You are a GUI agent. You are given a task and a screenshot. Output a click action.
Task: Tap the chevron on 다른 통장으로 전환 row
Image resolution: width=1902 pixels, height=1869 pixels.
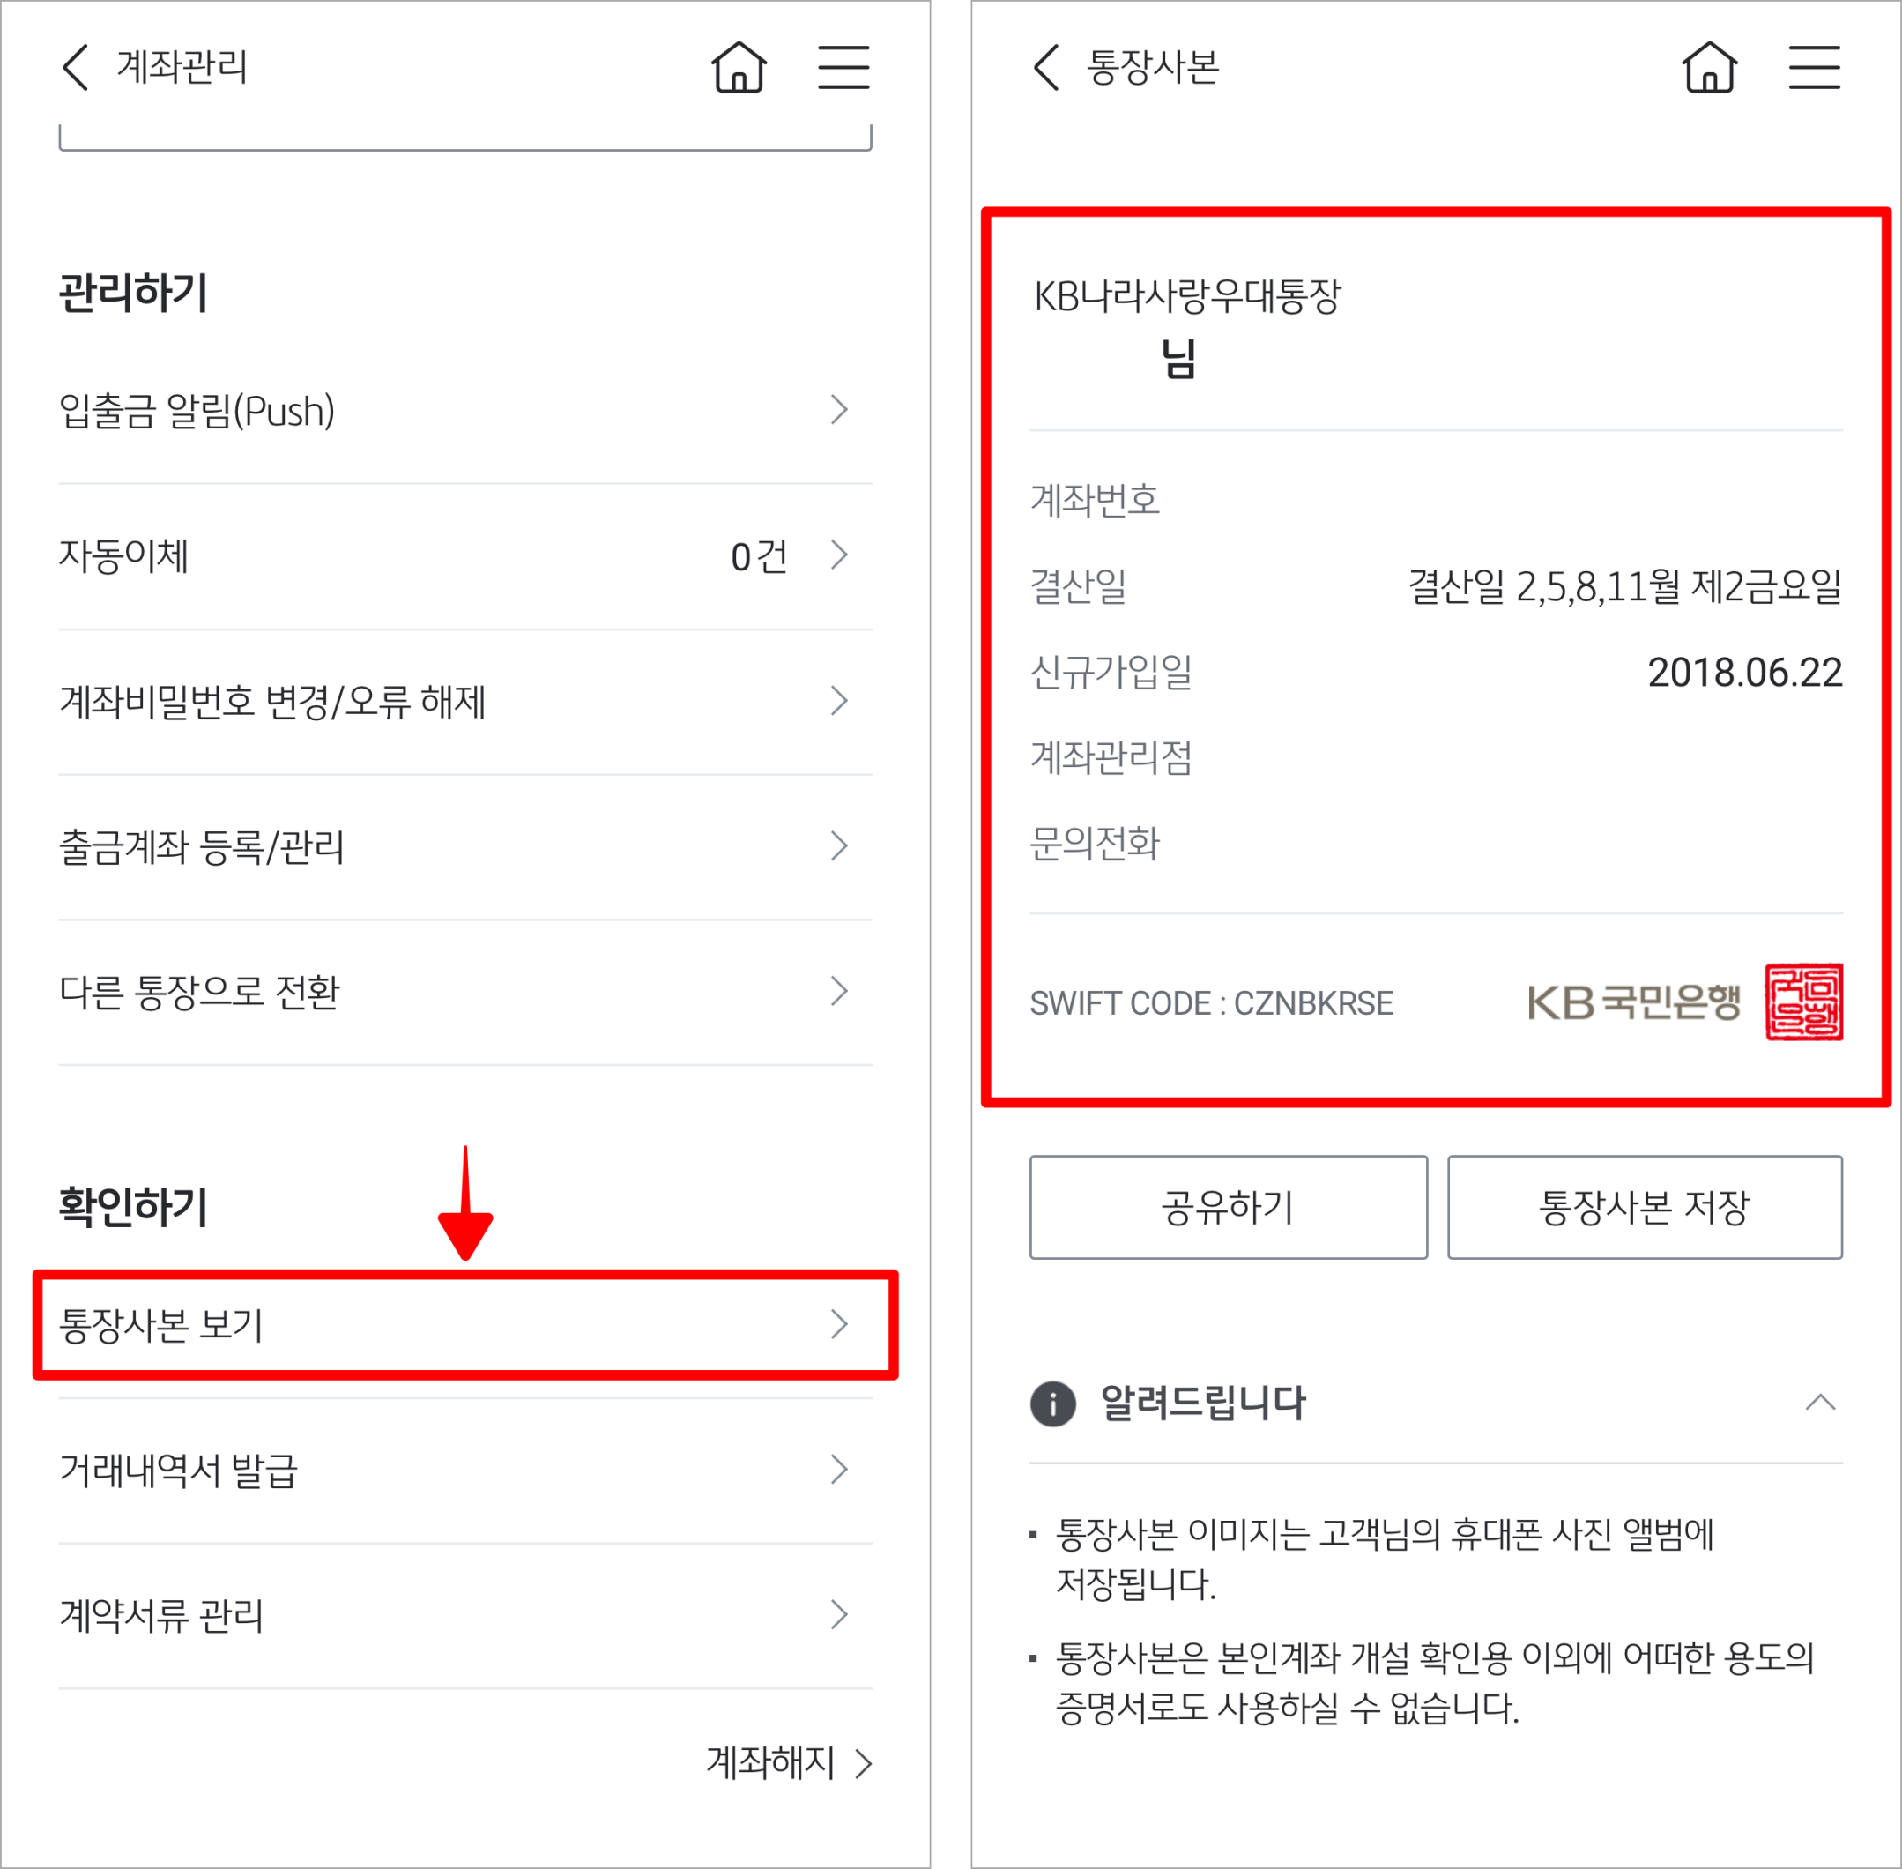tap(839, 990)
